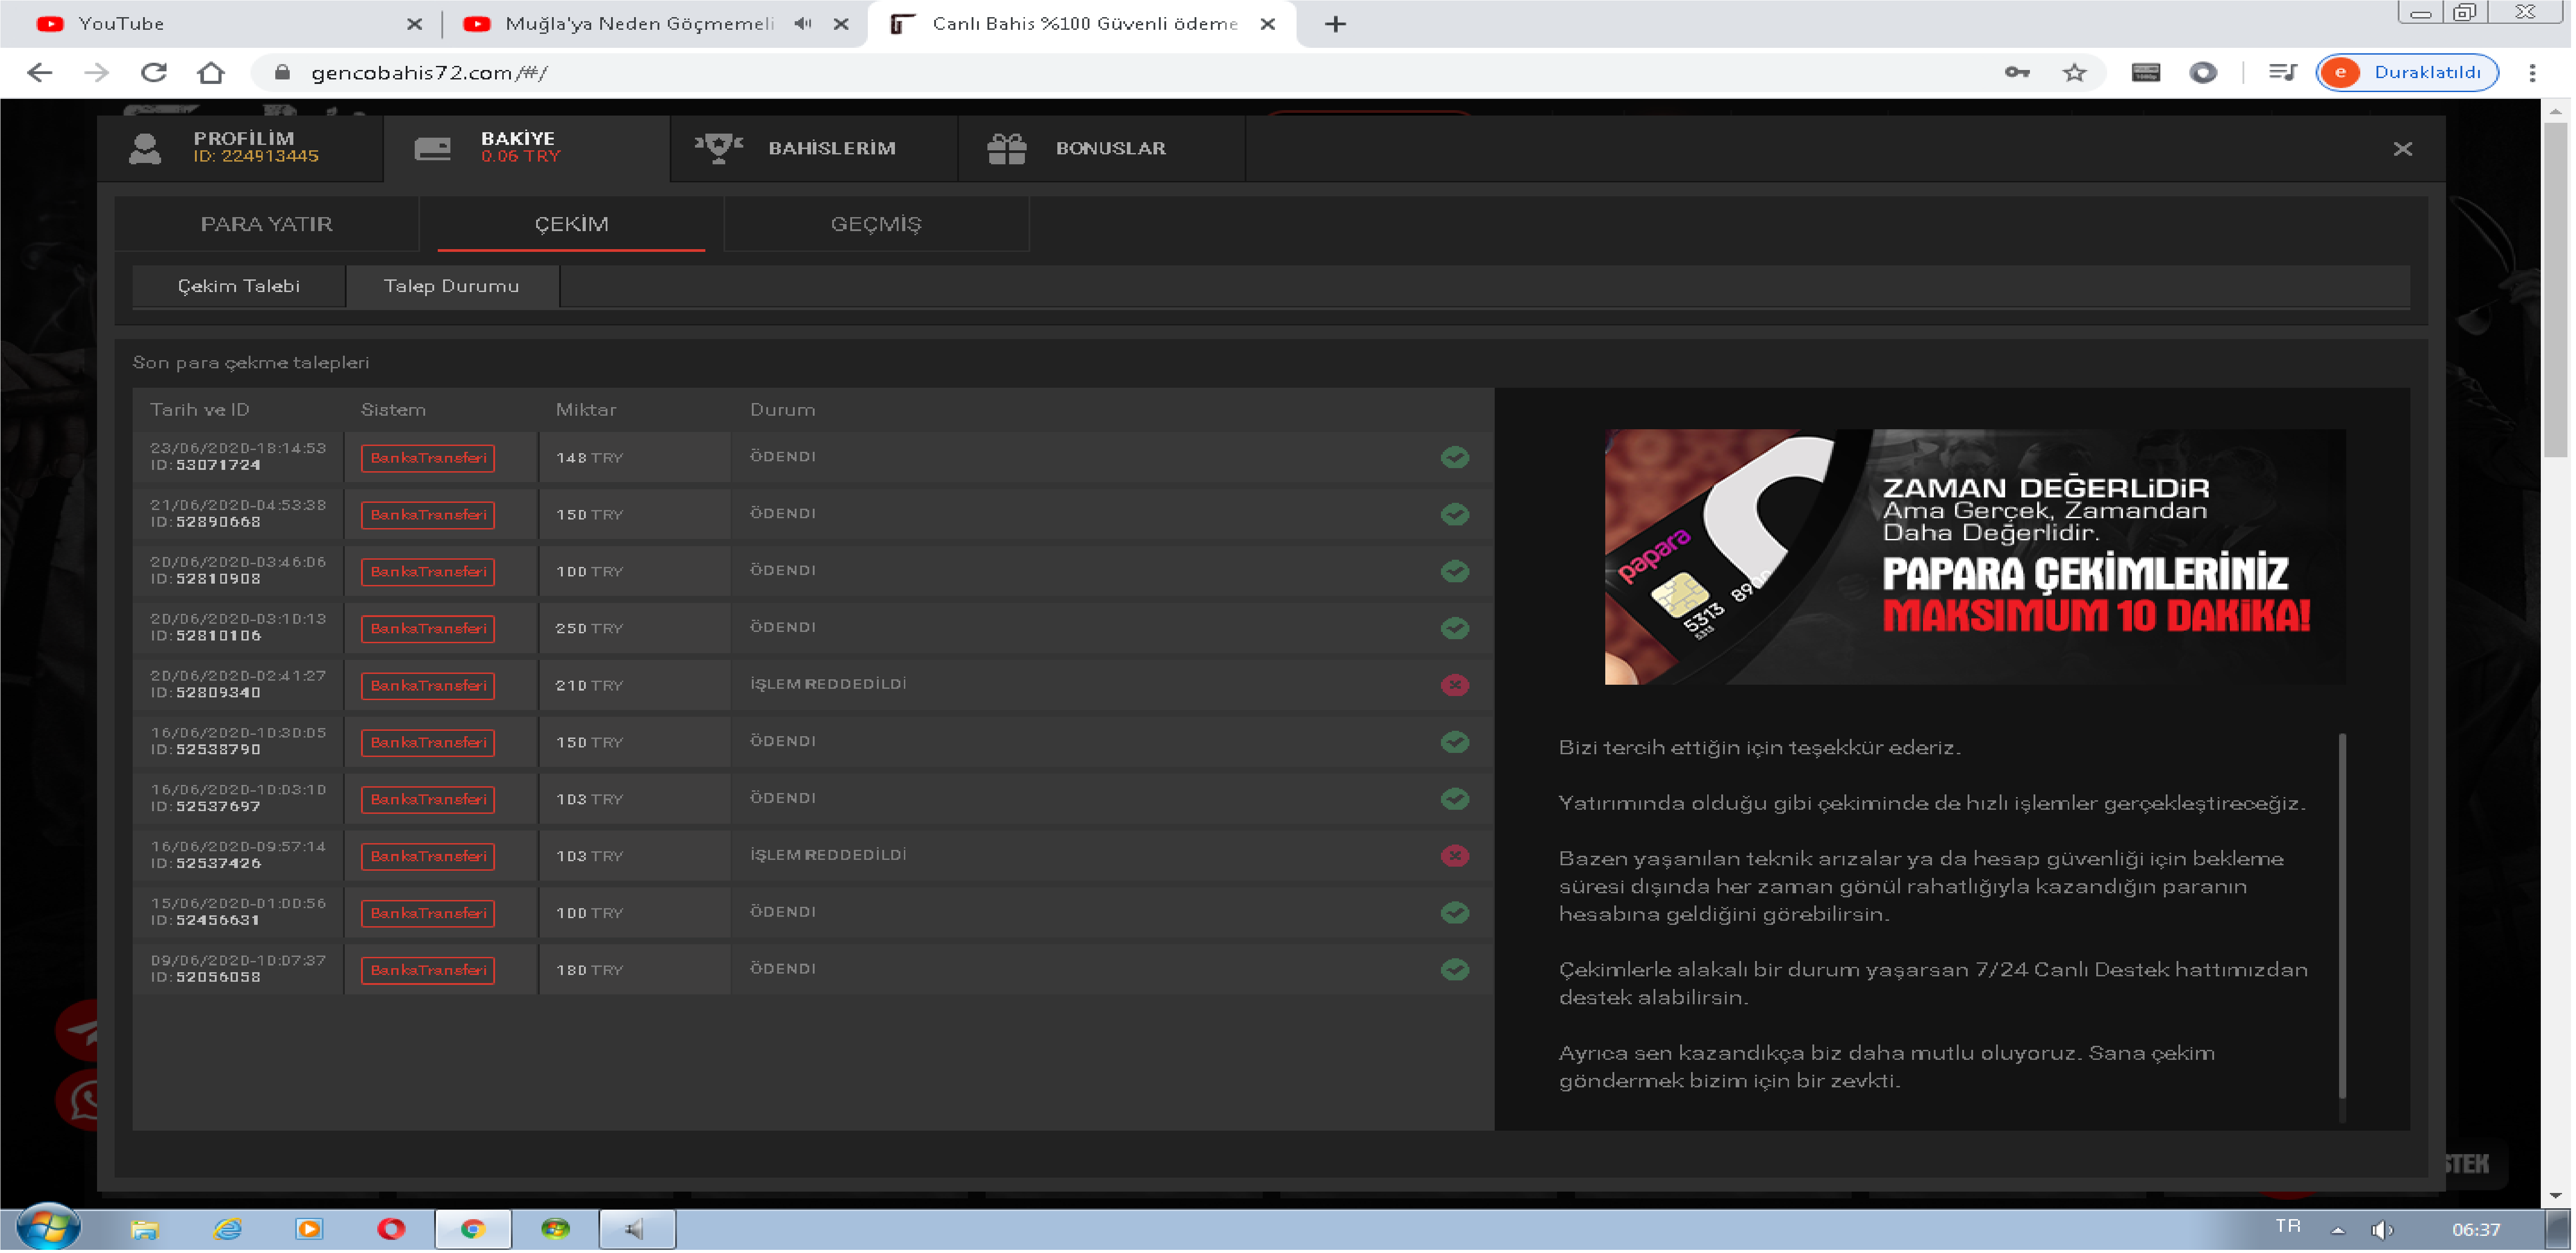The height and width of the screenshot is (1253, 2576).
Task: Open the Talep Durumu sub-tab
Action: tap(452, 287)
